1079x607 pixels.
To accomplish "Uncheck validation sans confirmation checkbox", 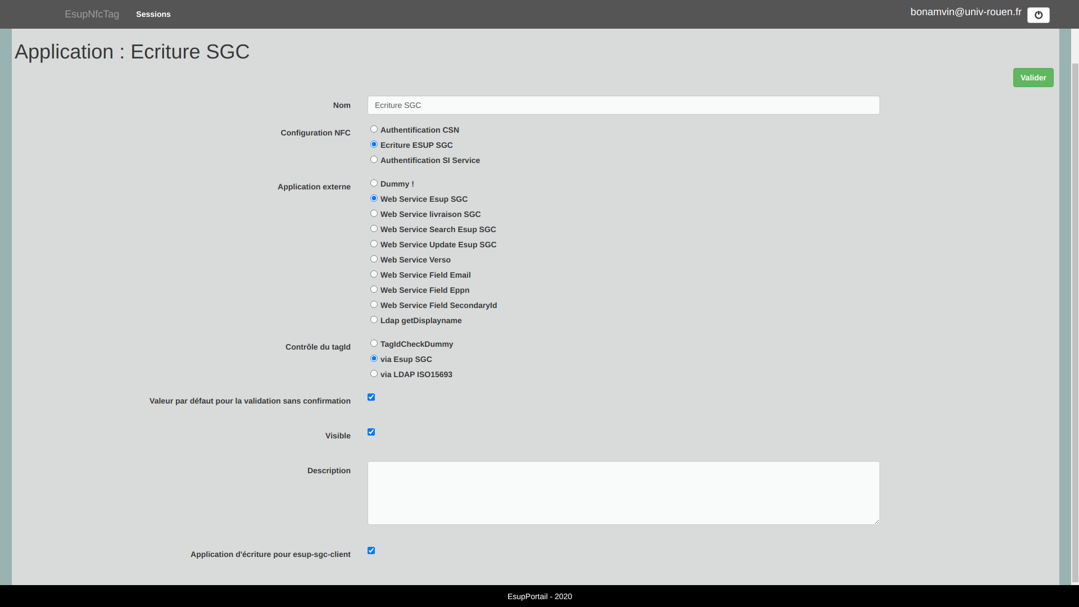I will 371,397.
